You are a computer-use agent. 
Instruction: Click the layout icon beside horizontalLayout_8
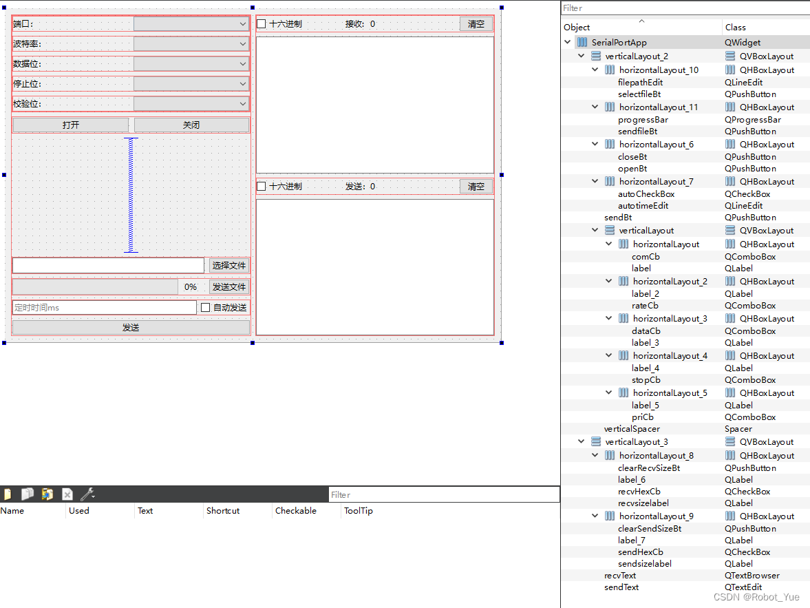tap(610, 455)
